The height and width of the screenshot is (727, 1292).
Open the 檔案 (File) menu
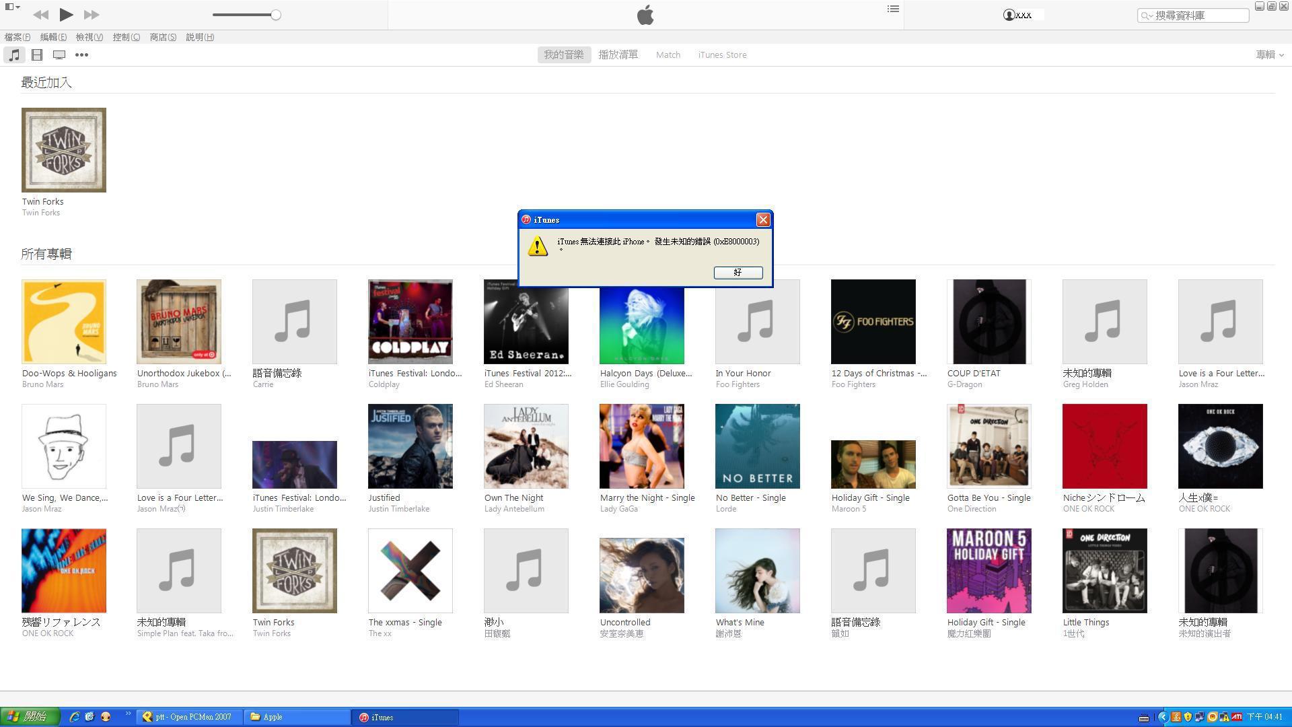pos(17,37)
